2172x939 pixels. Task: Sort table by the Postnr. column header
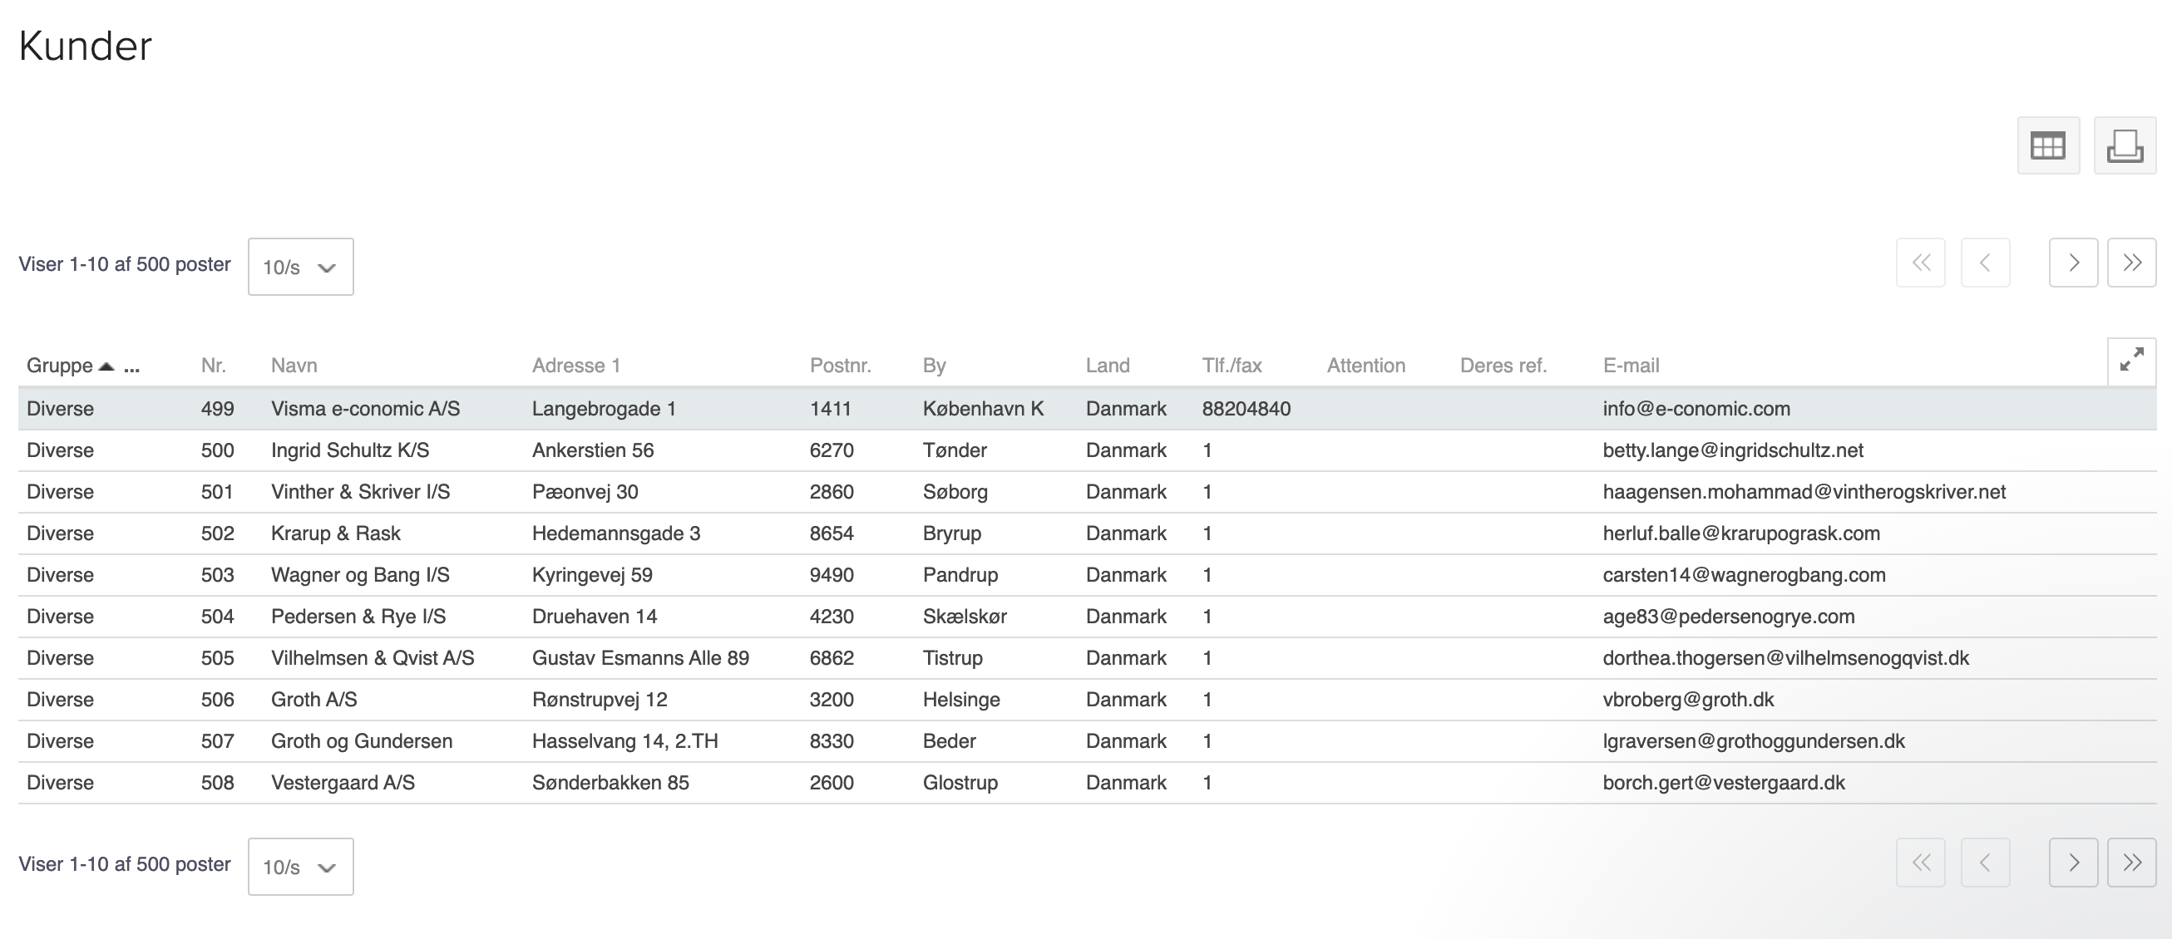[840, 366]
